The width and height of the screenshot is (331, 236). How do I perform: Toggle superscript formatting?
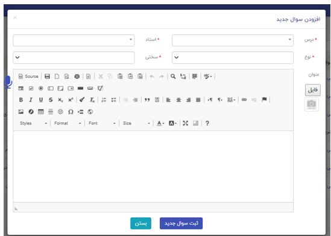coord(71,100)
